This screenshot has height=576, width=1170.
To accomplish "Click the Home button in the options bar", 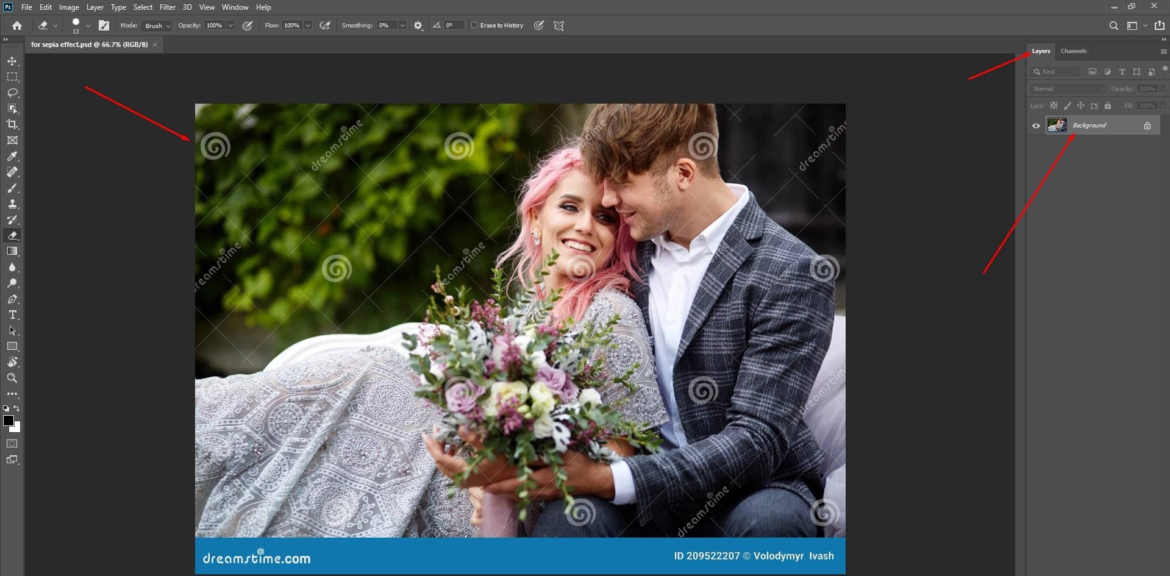I will [16, 25].
